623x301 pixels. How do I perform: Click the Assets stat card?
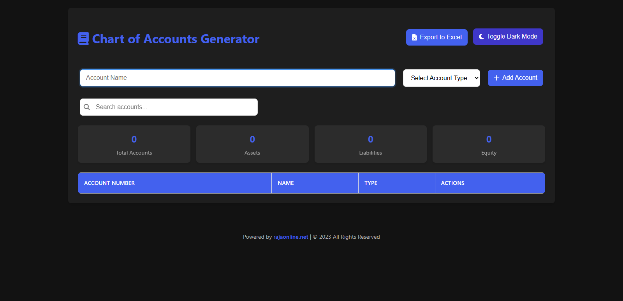pyautogui.click(x=252, y=144)
